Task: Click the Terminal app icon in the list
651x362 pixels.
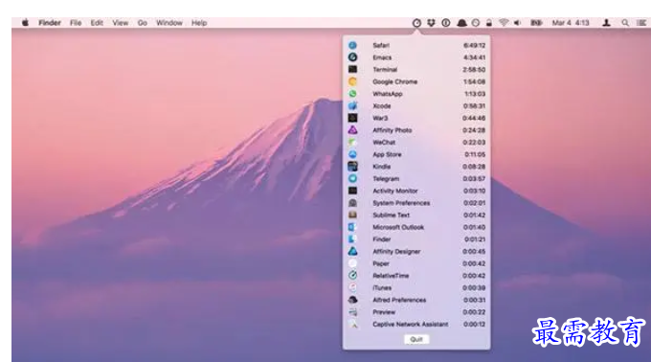Action: tap(352, 69)
